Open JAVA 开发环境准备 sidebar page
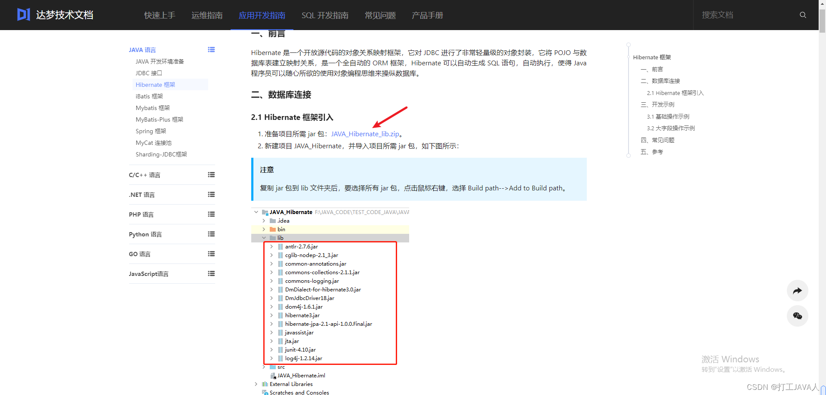 coord(160,61)
